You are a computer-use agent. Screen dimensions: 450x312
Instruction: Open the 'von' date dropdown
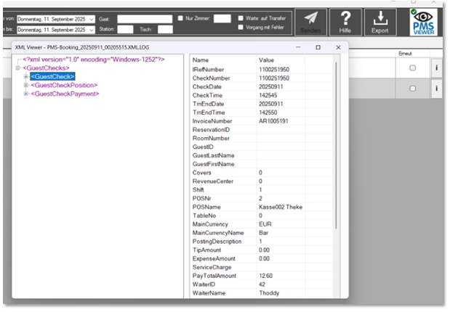(92, 19)
